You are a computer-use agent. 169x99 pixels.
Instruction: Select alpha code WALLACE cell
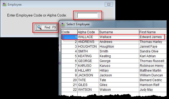(x=88, y=37)
